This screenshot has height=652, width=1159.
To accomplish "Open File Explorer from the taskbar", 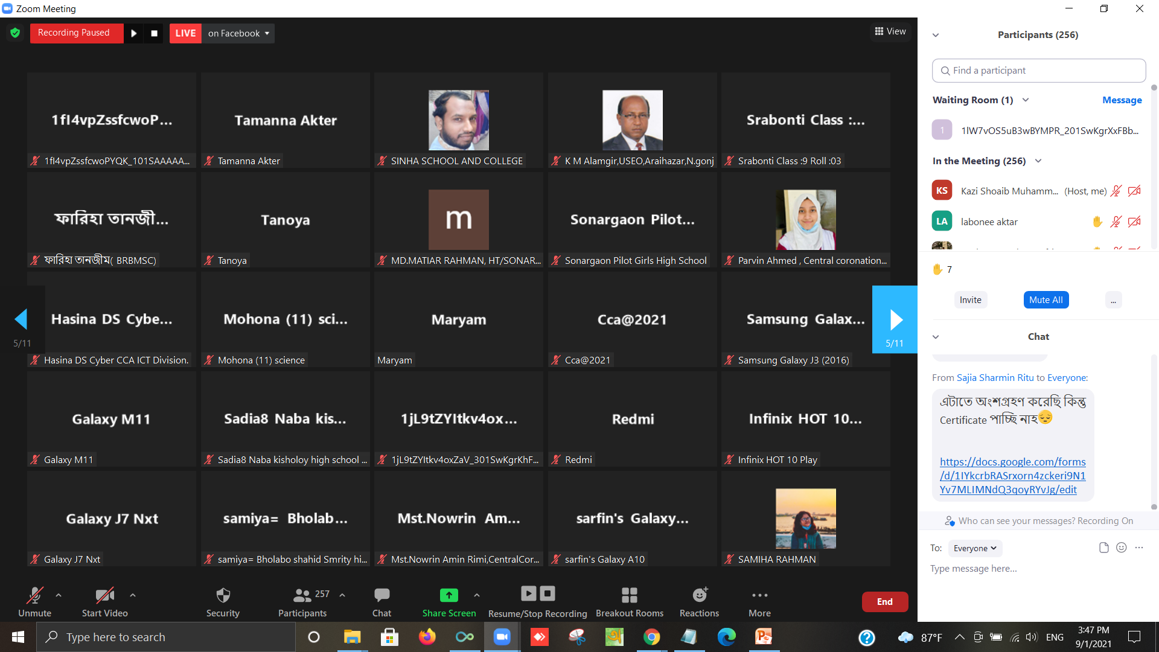I will pyautogui.click(x=352, y=637).
